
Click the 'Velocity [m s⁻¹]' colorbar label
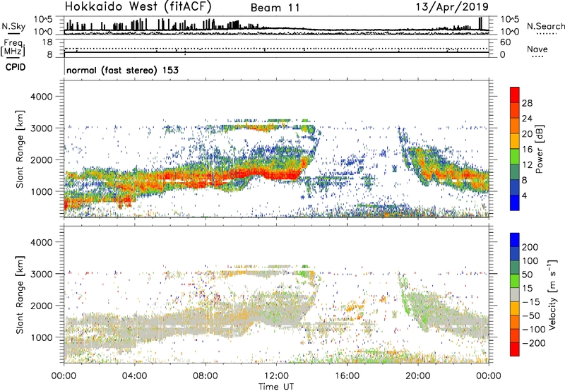point(552,294)
